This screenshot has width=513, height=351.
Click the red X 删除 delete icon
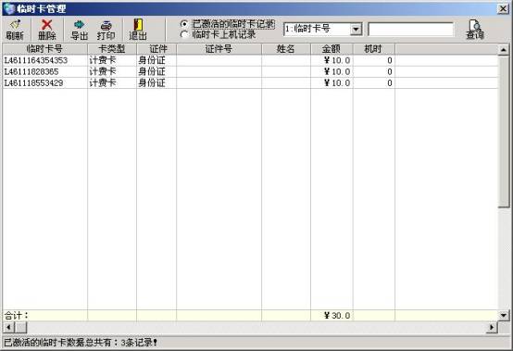click(47, 24)
